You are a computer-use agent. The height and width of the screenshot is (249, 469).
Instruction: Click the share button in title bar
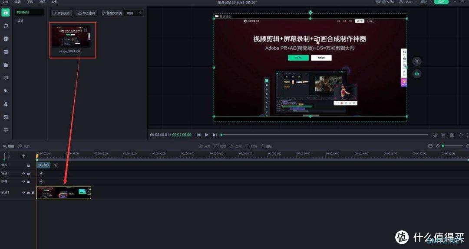(406, 2)
